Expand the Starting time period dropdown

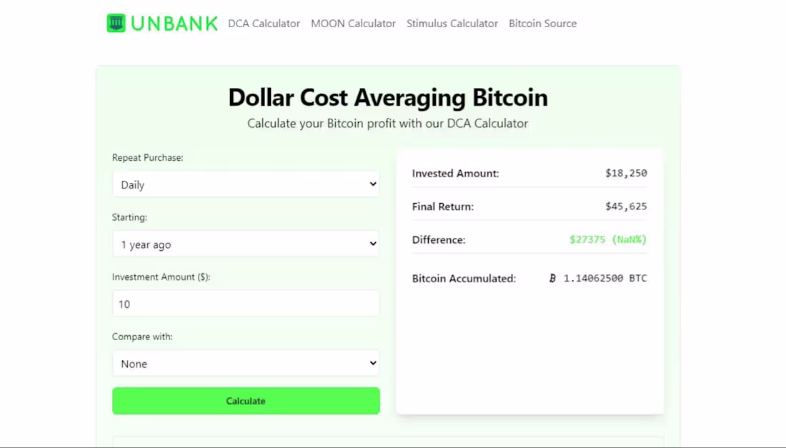pyautogui.click(x=246, y=244)
